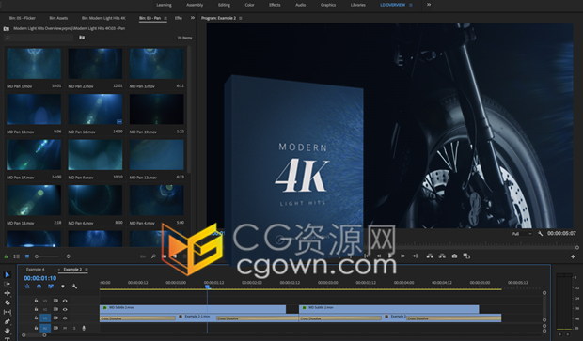Screen dimensions: 583x341
Task: Open the Comparison View button
Action: 466,256
